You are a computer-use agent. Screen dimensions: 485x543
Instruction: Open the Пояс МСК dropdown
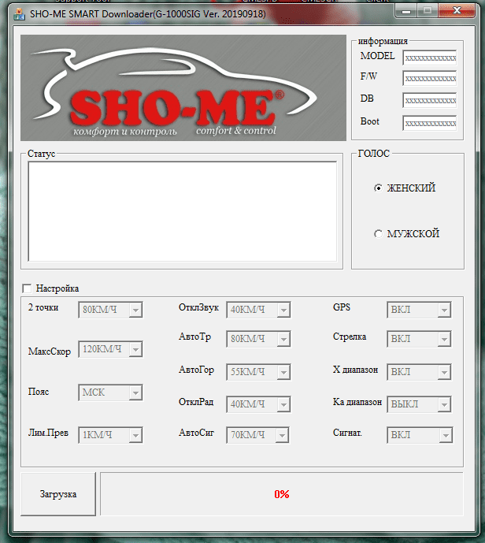(110, 392)
